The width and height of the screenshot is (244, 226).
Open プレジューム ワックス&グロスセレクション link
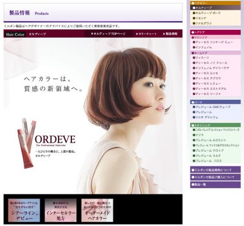pyautogui.click(x=216, y=146)
